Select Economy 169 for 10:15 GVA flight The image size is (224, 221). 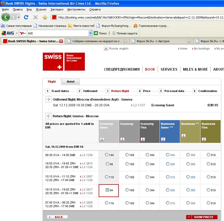click(x=127, y=177)
